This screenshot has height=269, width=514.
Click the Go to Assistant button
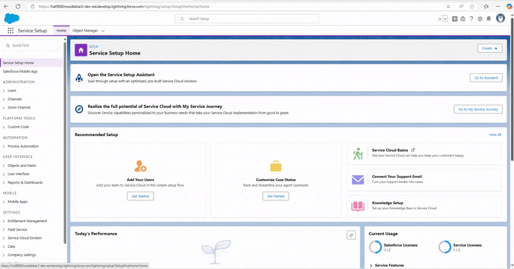point(486,78)
